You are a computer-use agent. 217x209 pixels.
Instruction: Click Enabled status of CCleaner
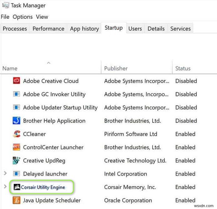tap(185, 134)
